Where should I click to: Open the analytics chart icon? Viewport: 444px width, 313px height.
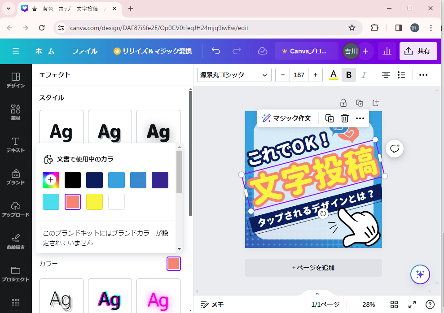point(387,51)
